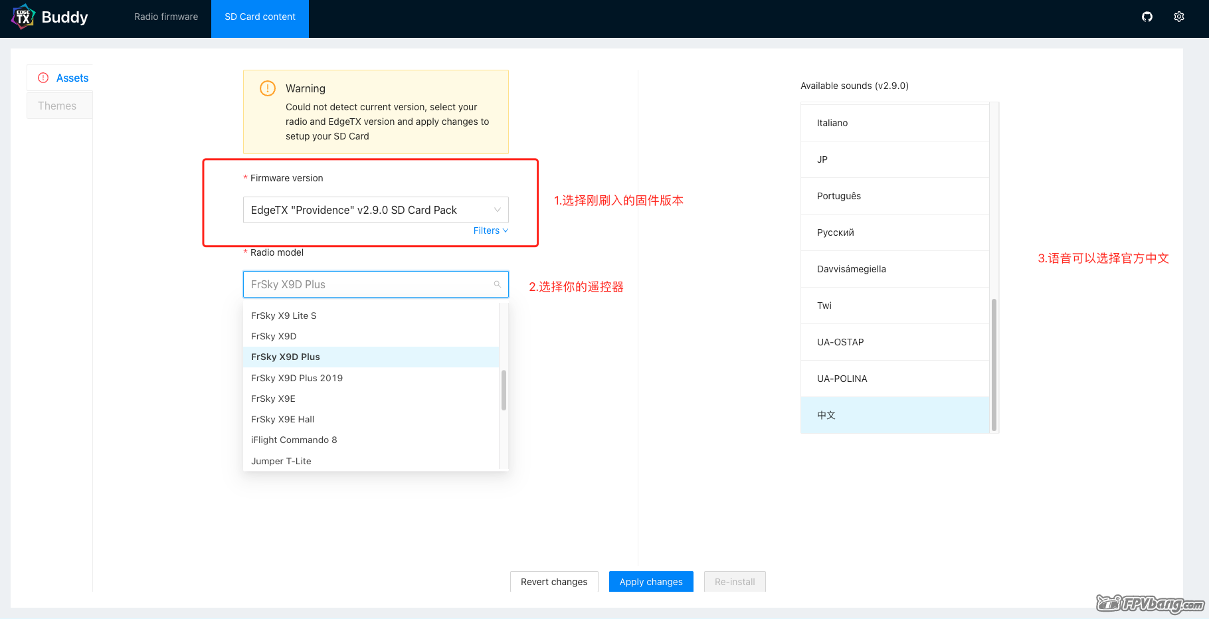Switch to the Radio firmware tab
The width and height of the screenshot is (1209, 619).
[x=166, y=17]
